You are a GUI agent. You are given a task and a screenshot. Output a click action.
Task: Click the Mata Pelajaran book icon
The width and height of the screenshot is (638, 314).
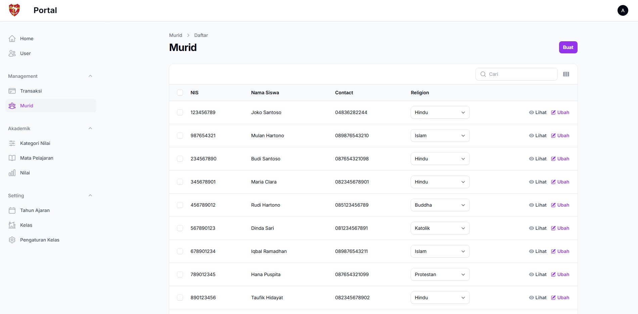pyautogui.click(x=12, y=158)
